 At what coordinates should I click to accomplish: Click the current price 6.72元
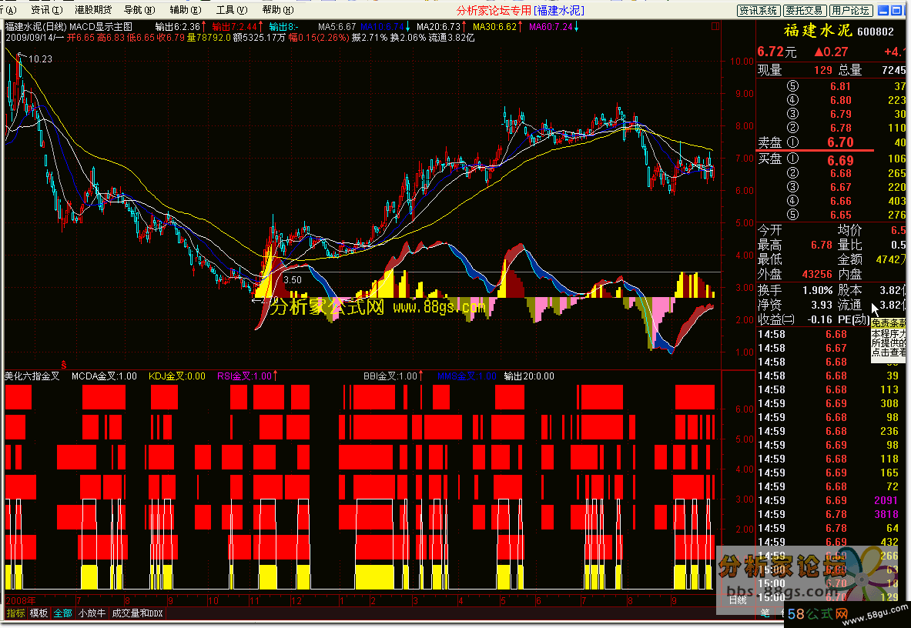pos(777,52)
